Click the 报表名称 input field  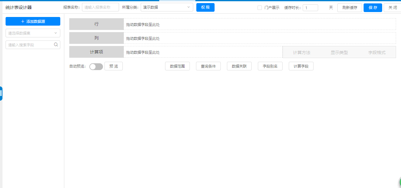pos(100,7)
